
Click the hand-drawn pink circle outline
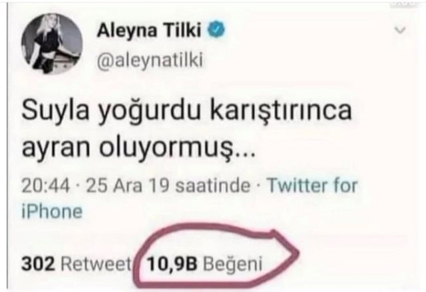(x=216, y=255)
